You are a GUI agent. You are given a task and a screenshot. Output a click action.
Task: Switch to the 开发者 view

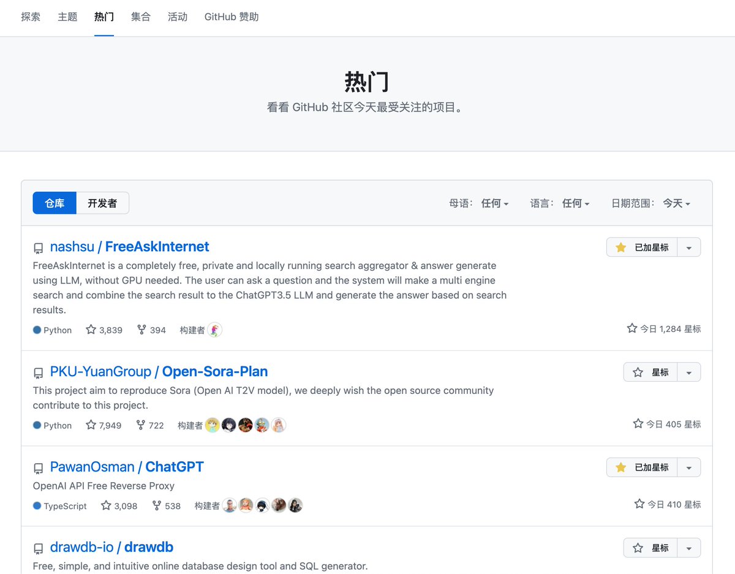pos(102,203)
